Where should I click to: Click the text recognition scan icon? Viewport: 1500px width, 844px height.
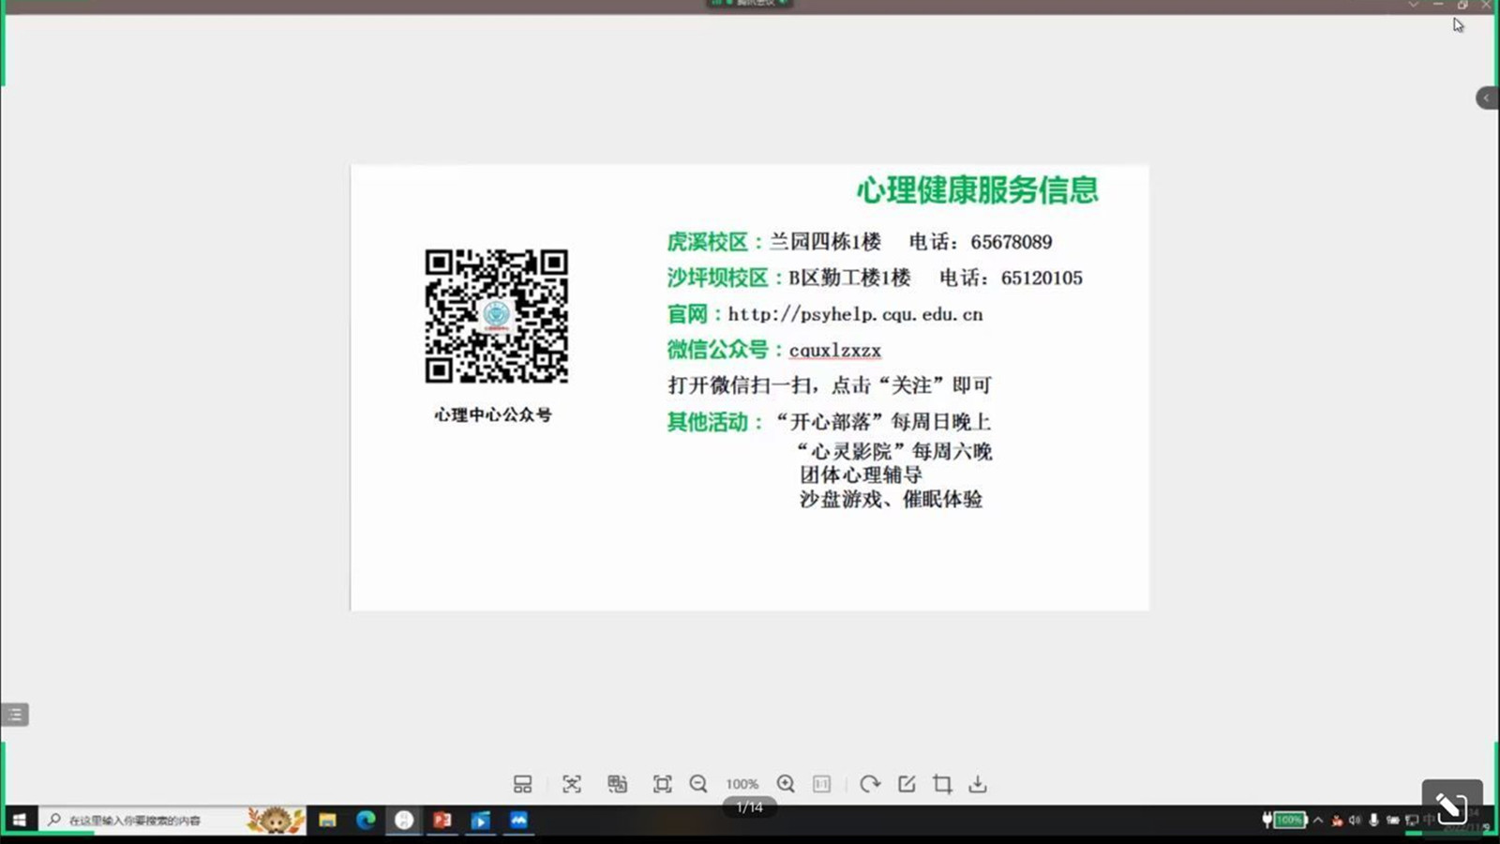coord(571,784)
